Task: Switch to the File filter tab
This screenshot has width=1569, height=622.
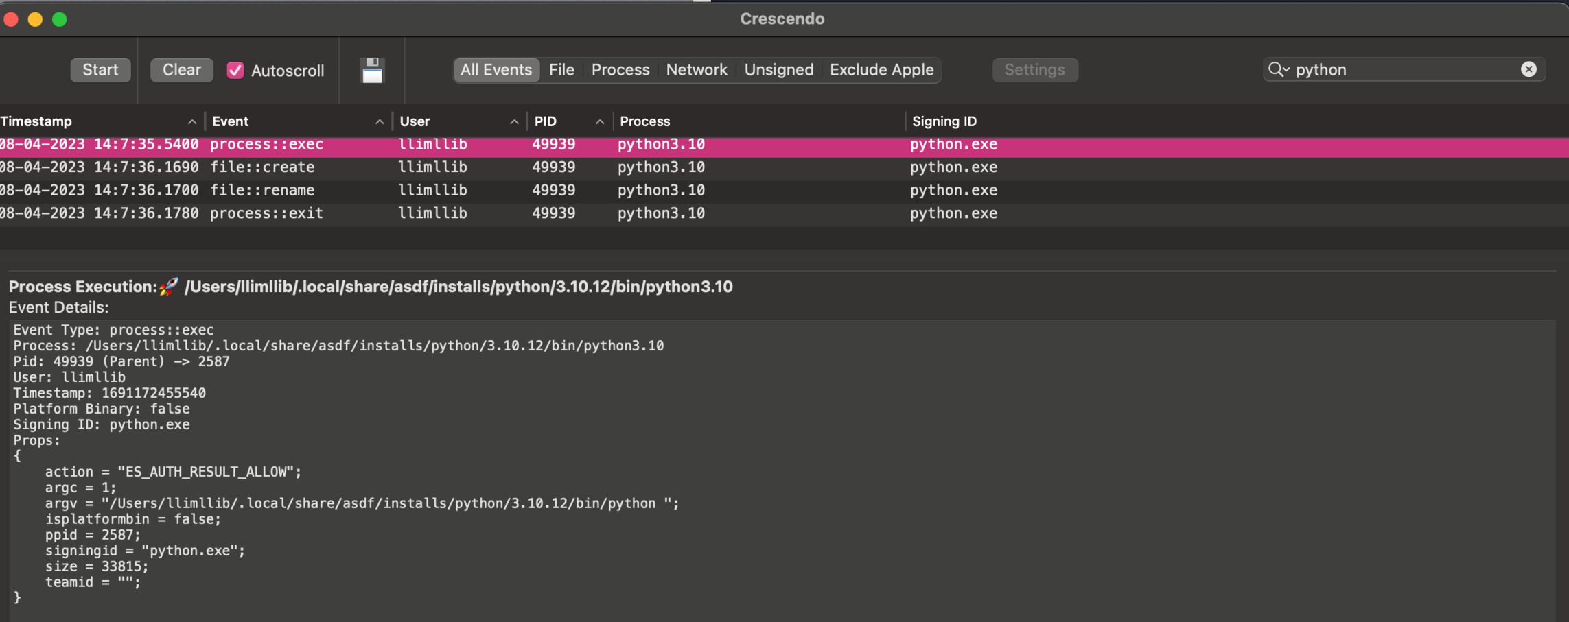Action: point(561,70)
